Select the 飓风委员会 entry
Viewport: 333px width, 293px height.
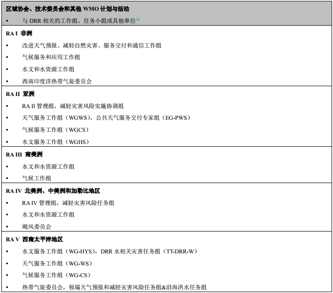point(37,227)
